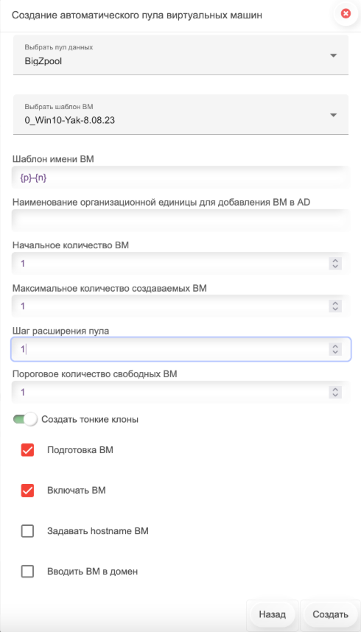Viewport: 361px width, 632px height.
Task: Decrease the initial VM count stepper
Action: pos(335,267)
